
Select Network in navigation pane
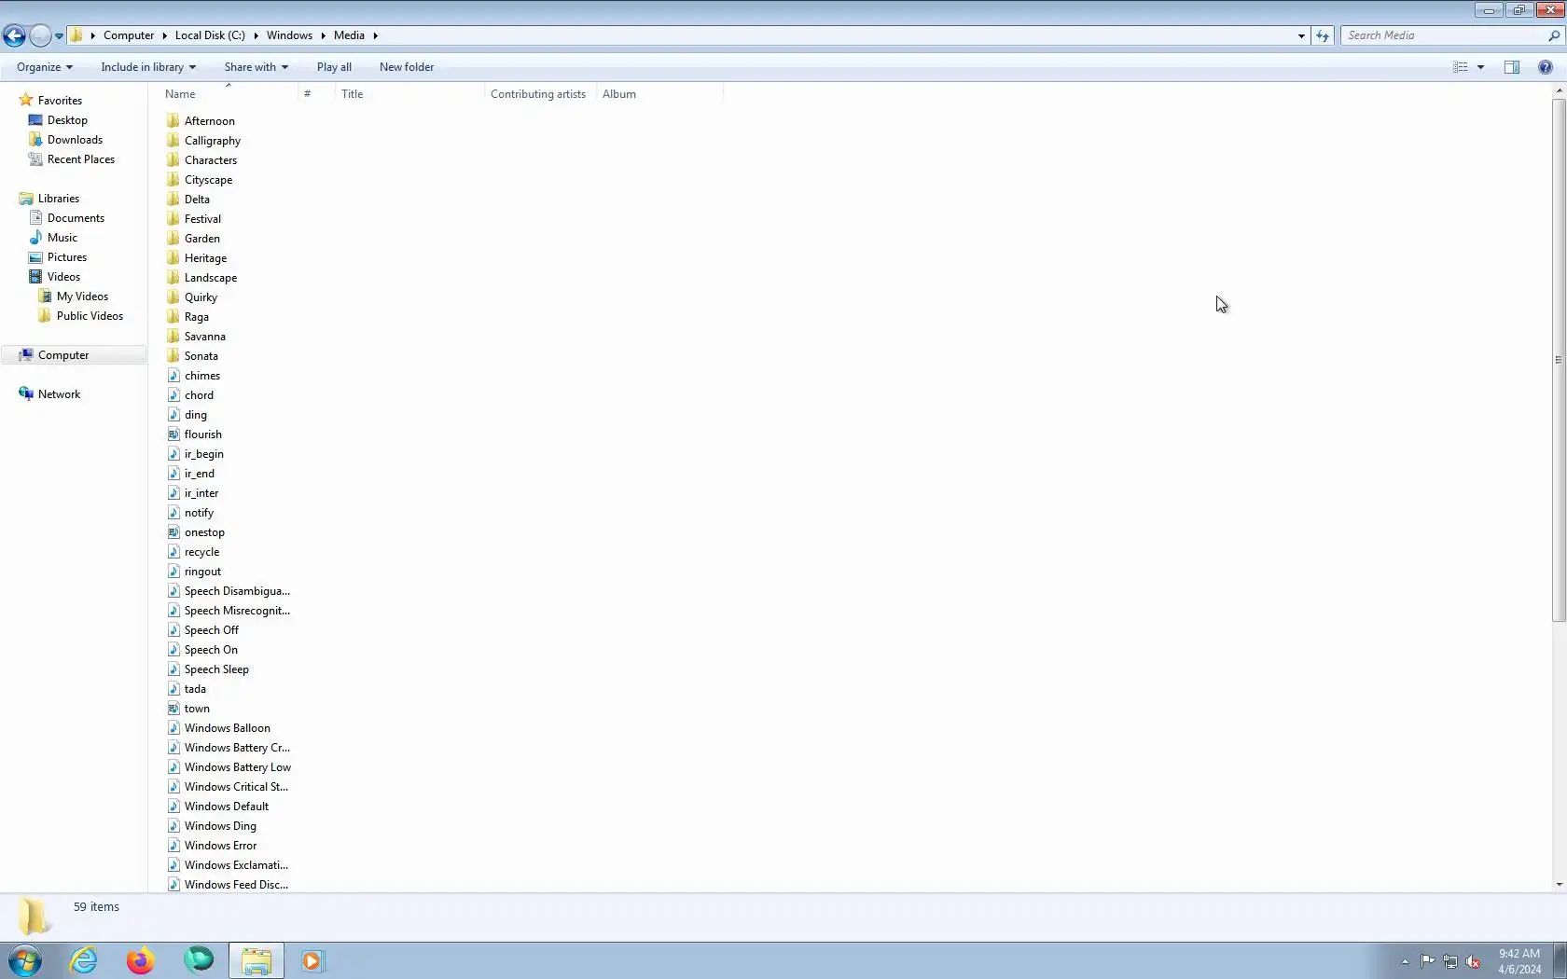click(x=59, y=394)
